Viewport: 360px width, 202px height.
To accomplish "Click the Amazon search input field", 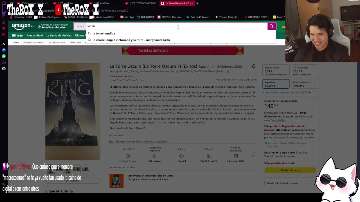I will click(x=177, y=26).
